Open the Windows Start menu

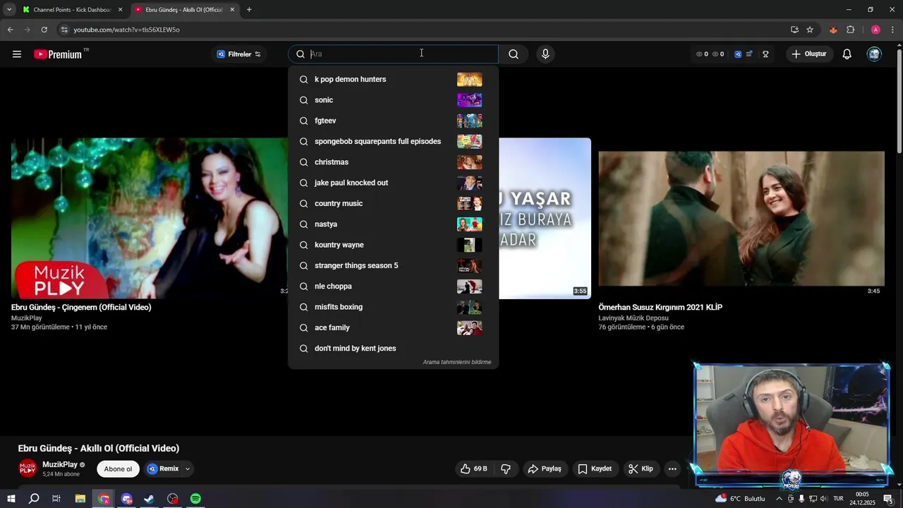click(x=11, y=499)
